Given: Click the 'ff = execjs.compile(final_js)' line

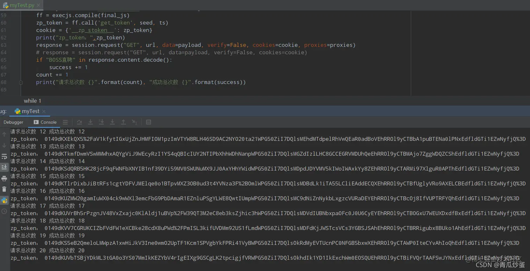Looking at the screenshot, I should click(x=83, y=15).
